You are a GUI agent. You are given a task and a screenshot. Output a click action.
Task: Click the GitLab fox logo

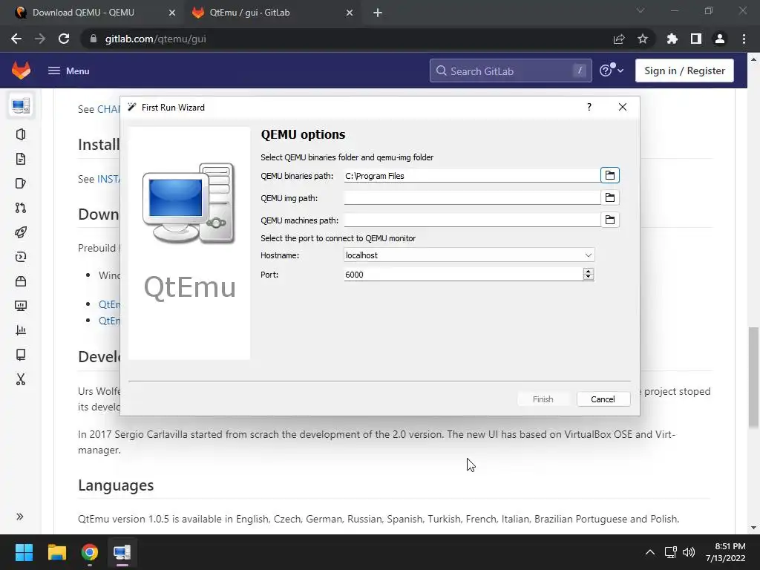pyautogui.click(x=21, y=71)
